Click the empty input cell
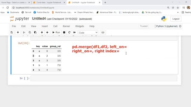Image resolution: width=191 pixels, height=107 pixels. click(104, 78)
